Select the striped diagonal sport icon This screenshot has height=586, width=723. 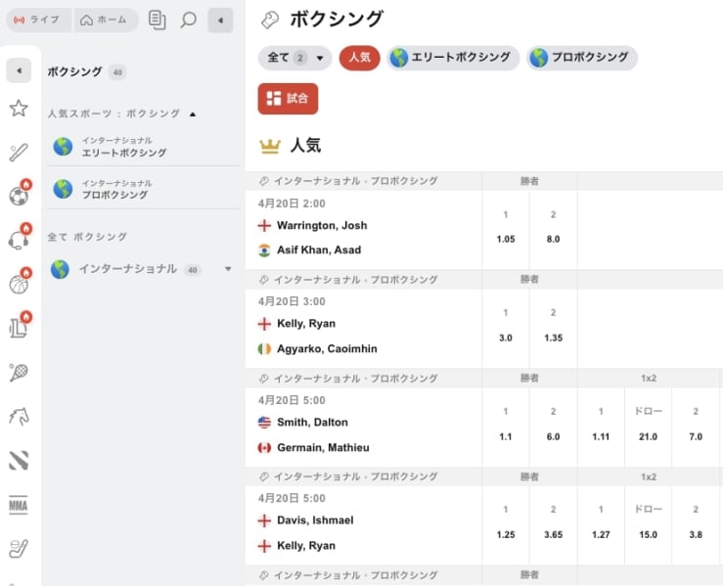(x=19, y=460)
